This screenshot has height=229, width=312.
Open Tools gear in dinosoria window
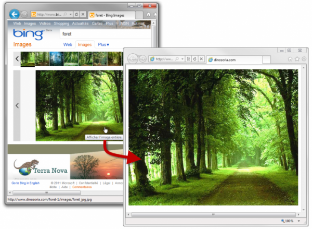point(304,59)
